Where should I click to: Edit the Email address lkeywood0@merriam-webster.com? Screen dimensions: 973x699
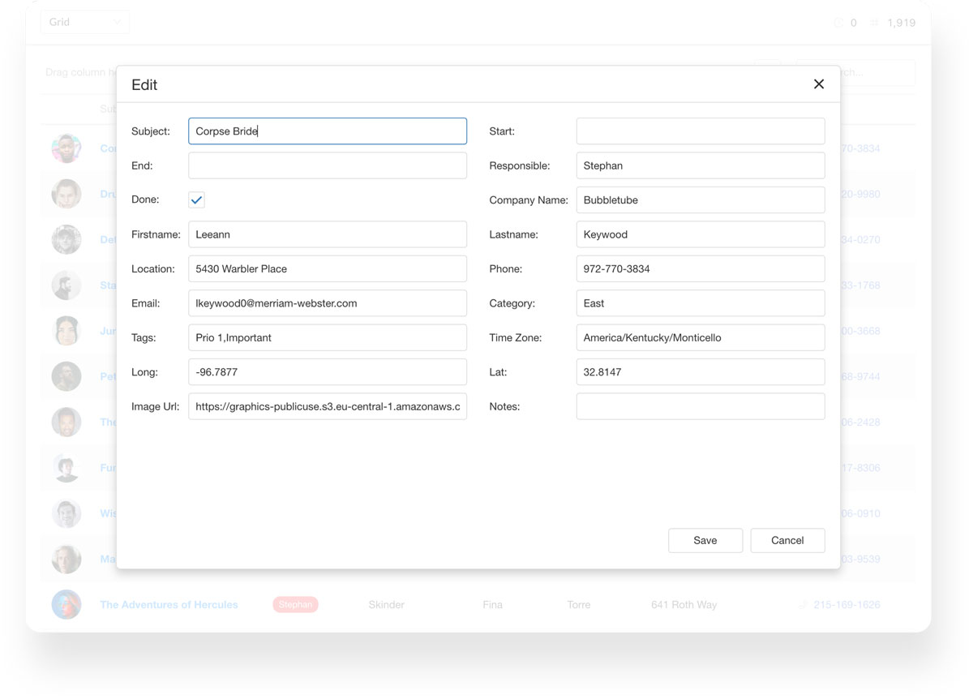[327, 302]
